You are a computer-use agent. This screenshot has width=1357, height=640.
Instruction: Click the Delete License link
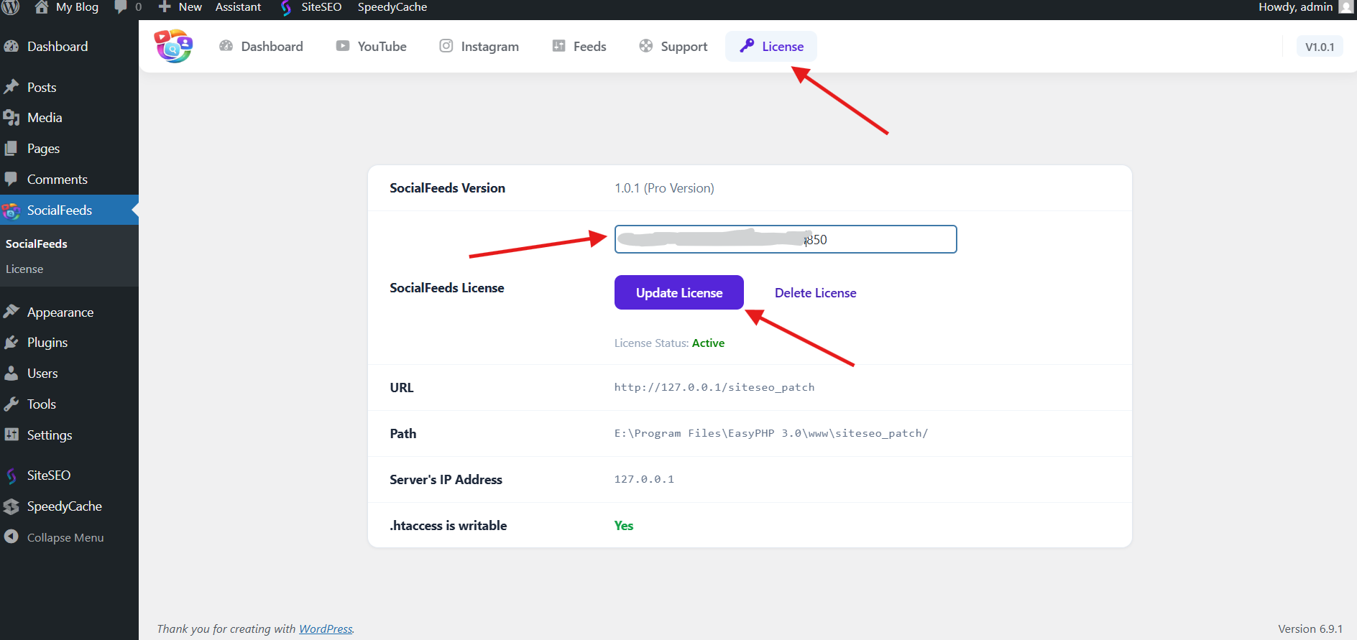(816, 293)
